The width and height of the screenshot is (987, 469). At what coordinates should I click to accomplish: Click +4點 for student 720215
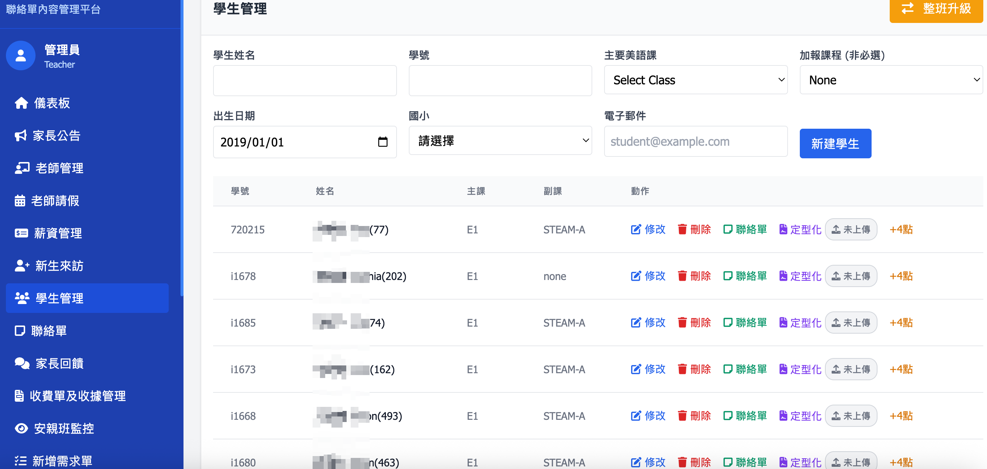click(x=901, y=230)
